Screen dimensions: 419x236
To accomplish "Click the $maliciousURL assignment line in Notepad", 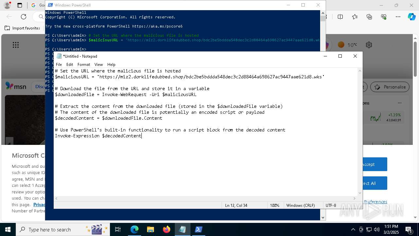I will click(x=190, y=77).
